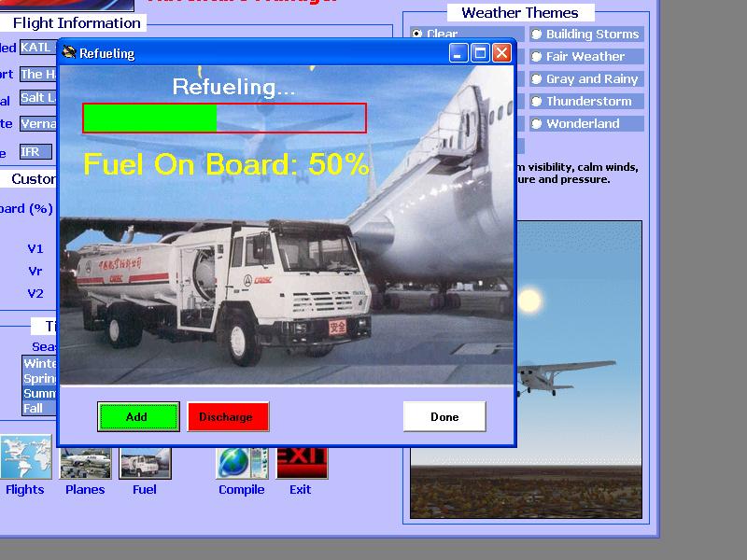Click the Planes label
This screenshot has height=560, width=747.
pos(85,489)
